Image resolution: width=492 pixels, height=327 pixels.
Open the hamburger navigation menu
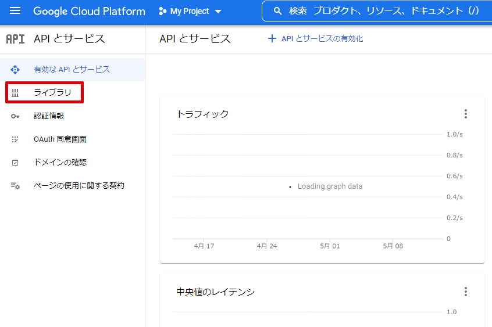coord(15,11)
